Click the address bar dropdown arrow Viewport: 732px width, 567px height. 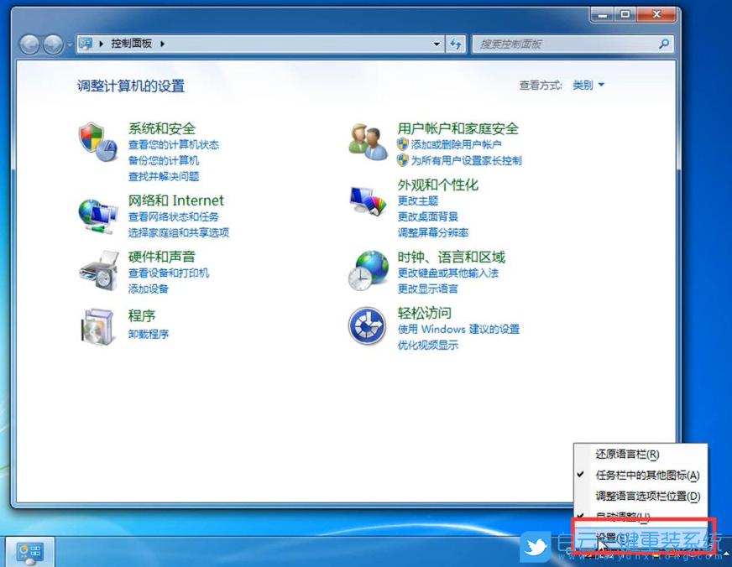coord(436,44)
